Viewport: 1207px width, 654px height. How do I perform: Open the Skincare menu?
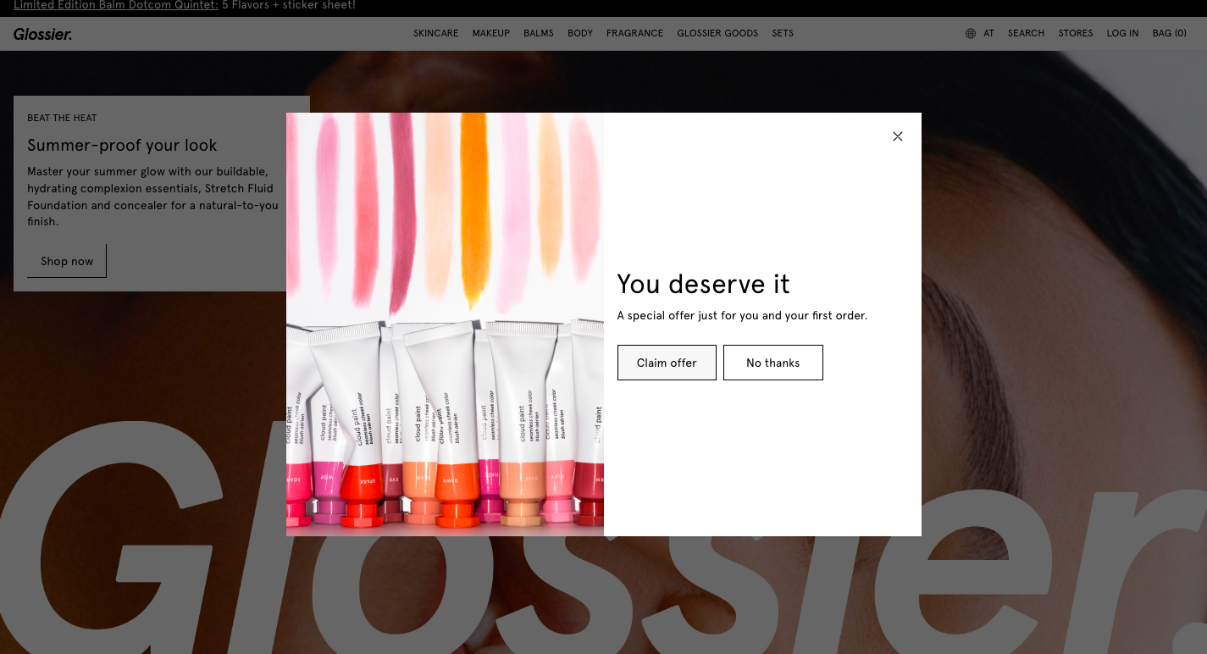click(x=436, y=34)
